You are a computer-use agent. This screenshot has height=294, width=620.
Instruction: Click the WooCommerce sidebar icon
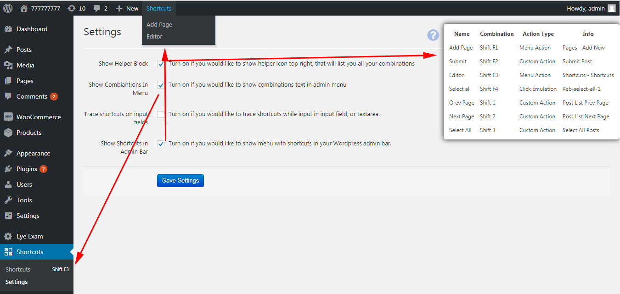[8, 117]
